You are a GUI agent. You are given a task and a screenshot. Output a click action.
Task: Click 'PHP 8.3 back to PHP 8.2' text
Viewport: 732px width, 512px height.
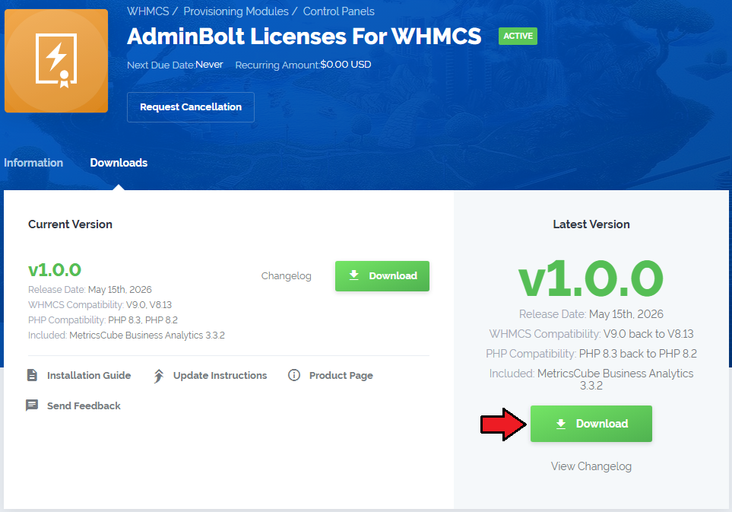[638, 354]
